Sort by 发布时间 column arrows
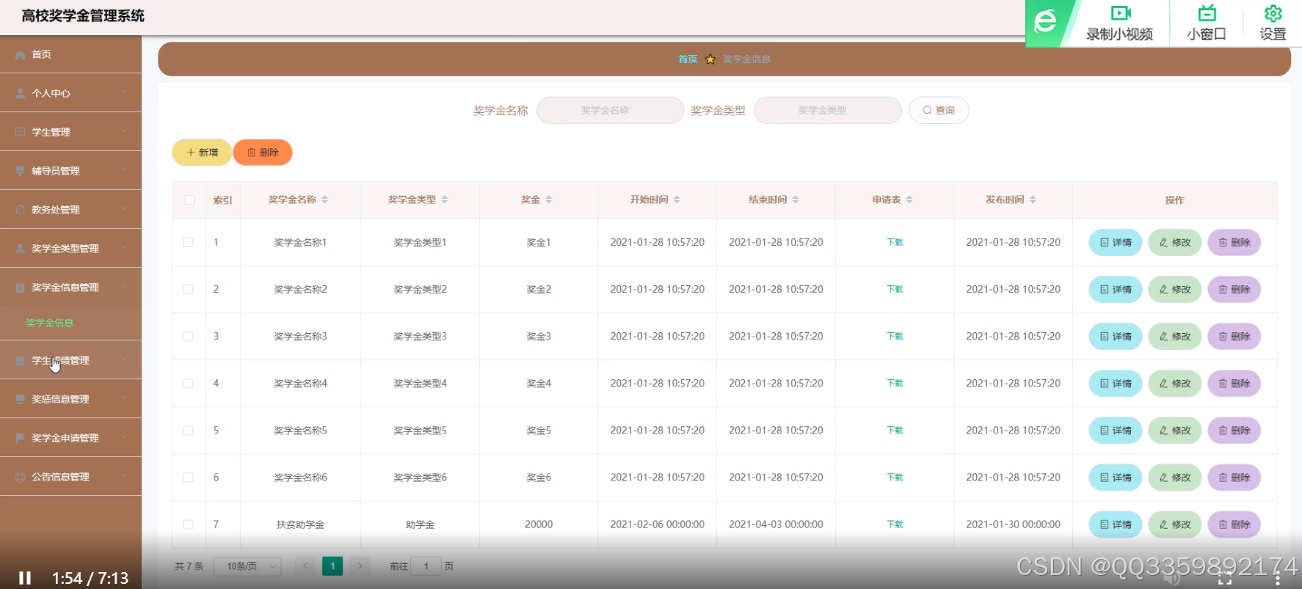Image resolution: width=1302 pixels, height=589 pixels. (x=1033, y=200)
